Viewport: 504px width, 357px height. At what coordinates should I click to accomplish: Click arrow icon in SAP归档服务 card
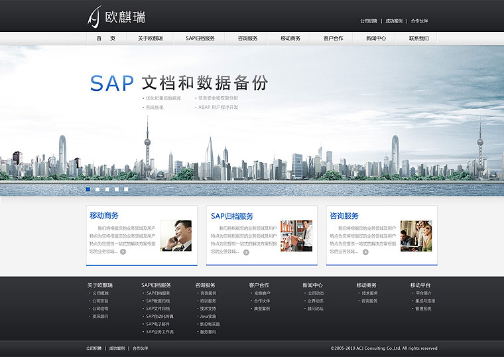pyautogui.click(x=246, y=252)
